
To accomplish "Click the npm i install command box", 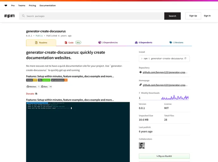I will pyautogui.click(x=164, y=59).
